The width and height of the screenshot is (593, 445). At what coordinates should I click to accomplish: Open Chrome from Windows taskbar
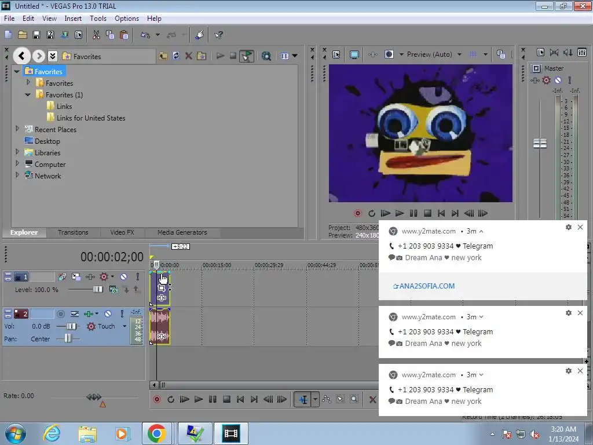click(x=156, y=433)
